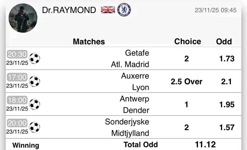Click the 18:00 time badge
This screenshot has height=150, width=247.
[17, 100]
